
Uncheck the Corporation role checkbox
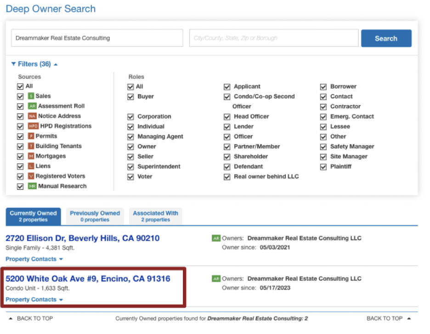pos(130,117)
